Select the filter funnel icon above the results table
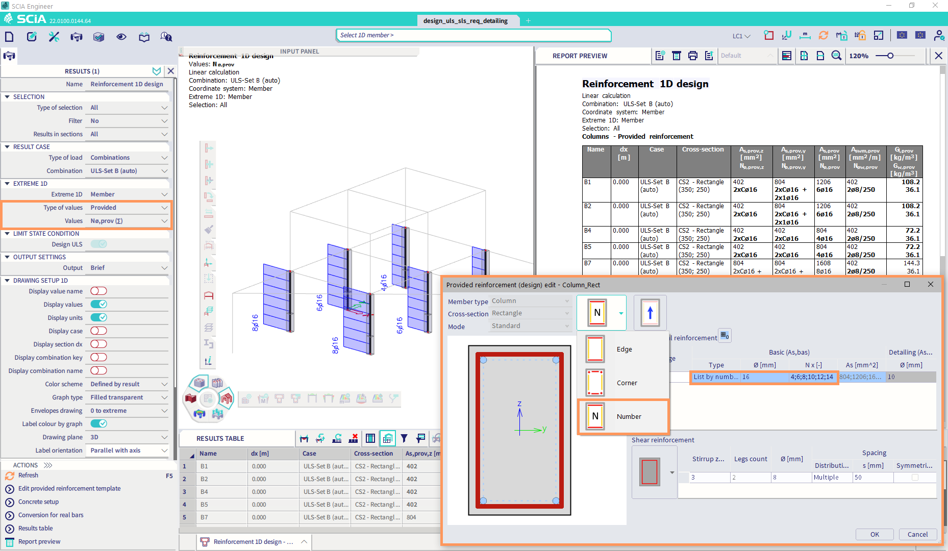 click(404, 438)
